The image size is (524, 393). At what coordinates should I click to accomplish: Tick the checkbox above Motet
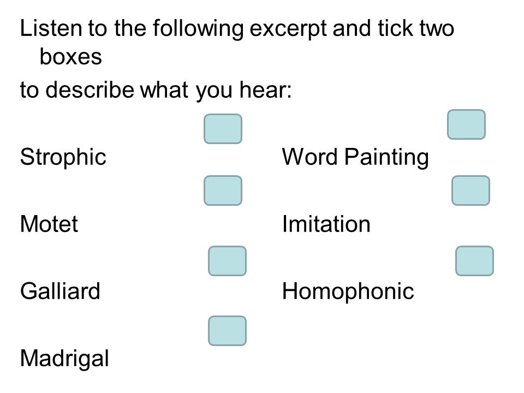click(223, 190)
